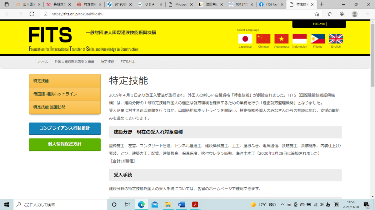The image size is (375, 210).
Task: Switch to the 建設業 tab
Action: [211, 4]
